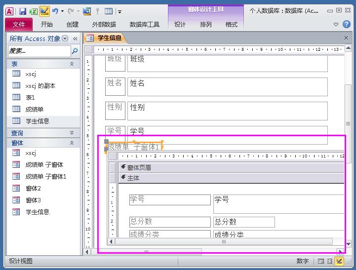Select table xscj 的副本

point(43,86)
